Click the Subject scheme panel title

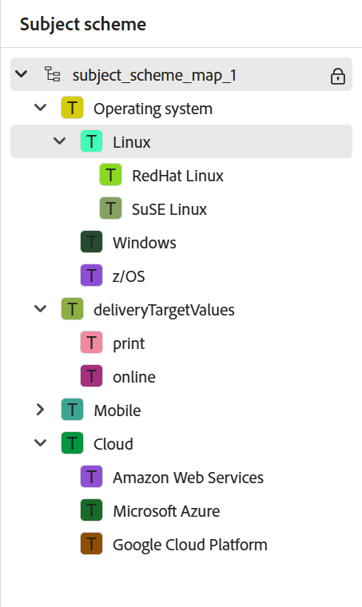pos(83,25)
